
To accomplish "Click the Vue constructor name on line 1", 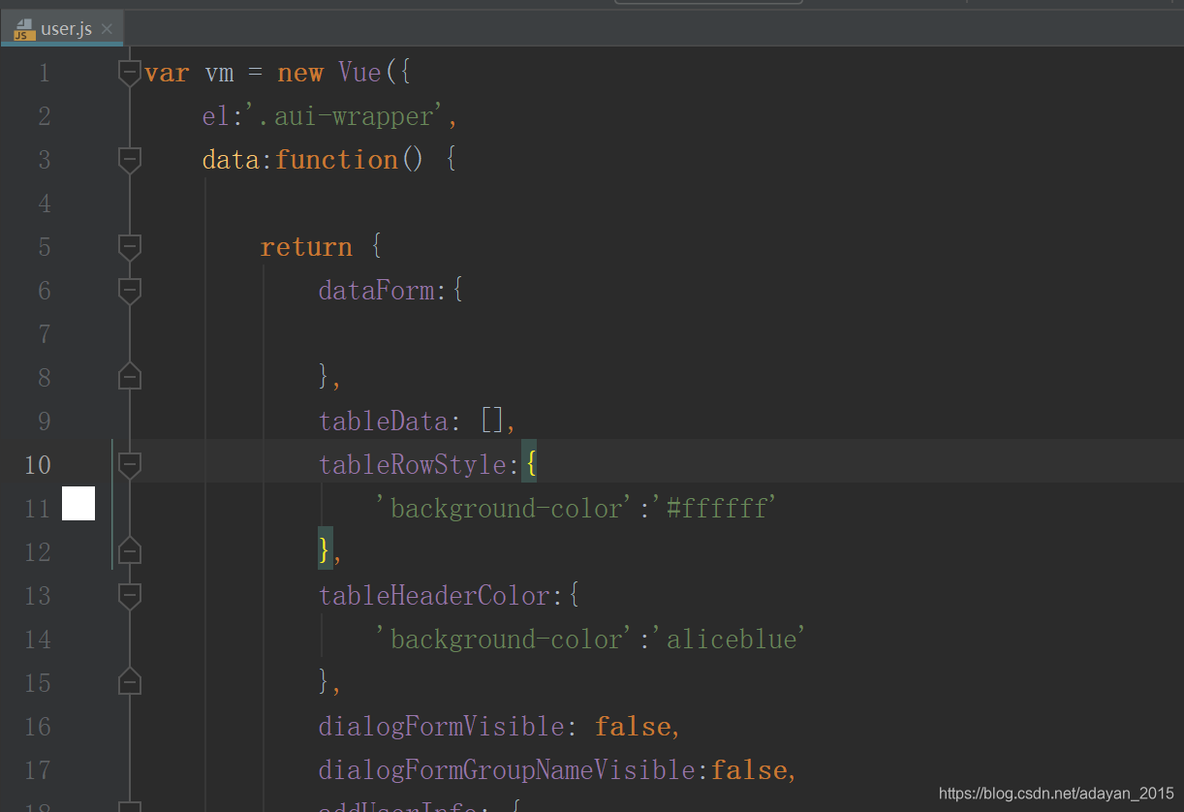I will [x=359, y=73].
